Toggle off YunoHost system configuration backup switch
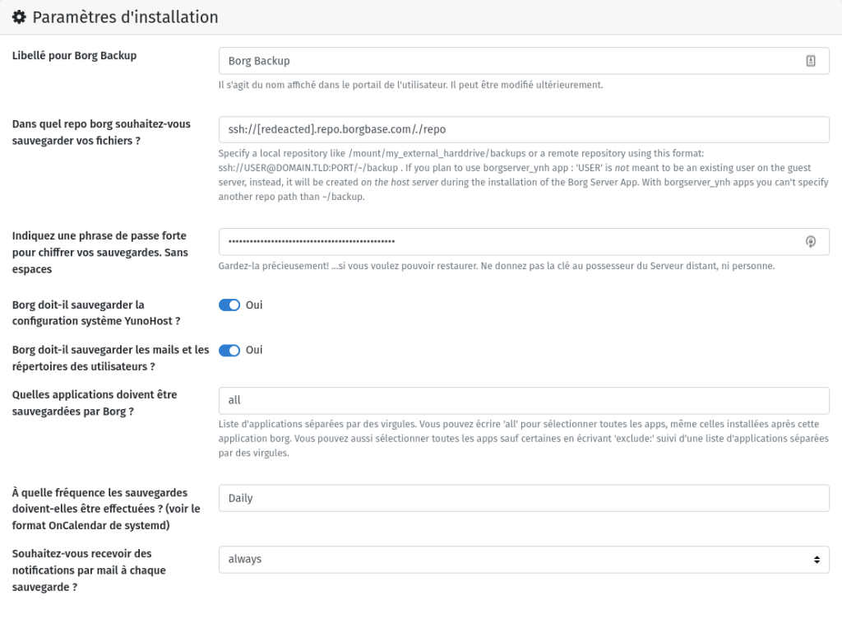This screenshot has width=842, height=619. (x=229, y=305)
